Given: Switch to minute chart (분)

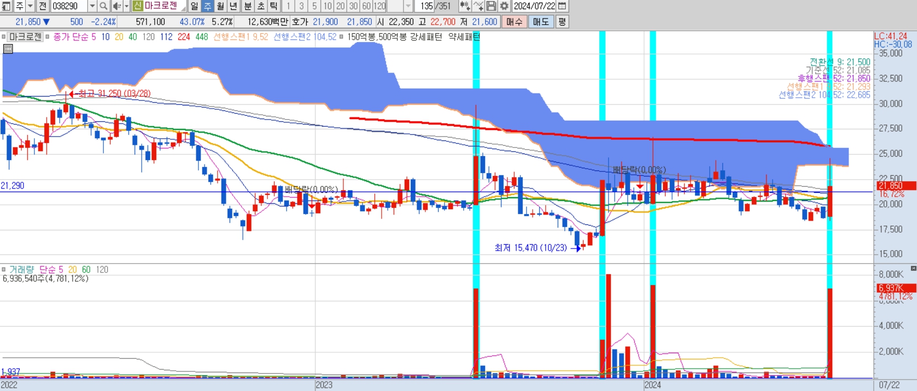Looking at the screenshot, I should point(248,6).
